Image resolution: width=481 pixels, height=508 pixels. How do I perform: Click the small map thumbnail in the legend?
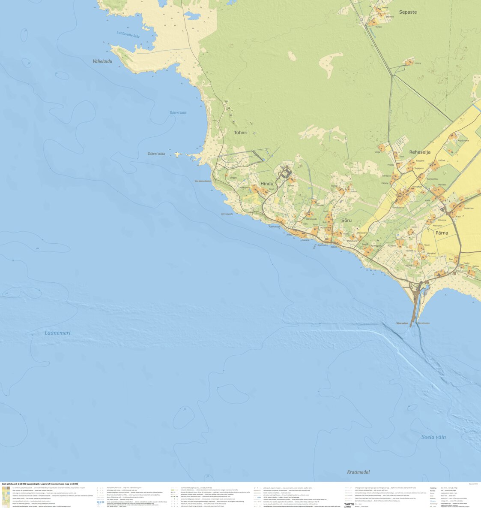click(x=6, y=497)
